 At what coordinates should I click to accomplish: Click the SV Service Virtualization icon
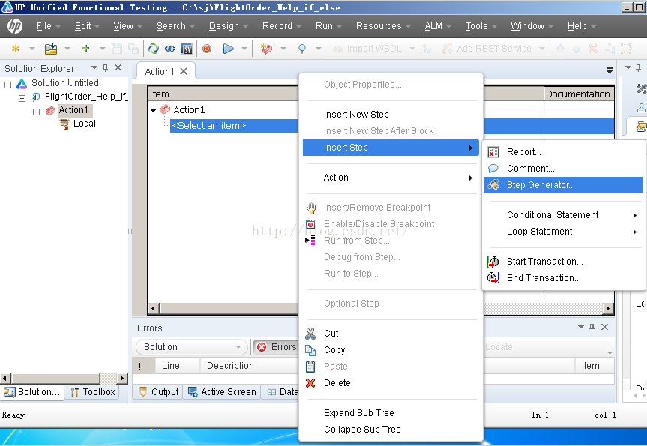click(187, 49)
